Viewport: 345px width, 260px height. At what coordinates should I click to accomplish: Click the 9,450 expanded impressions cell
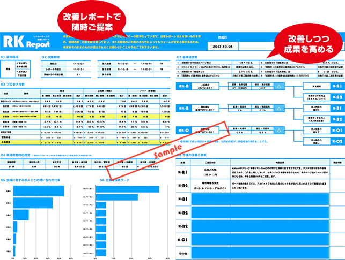[79, 167]
